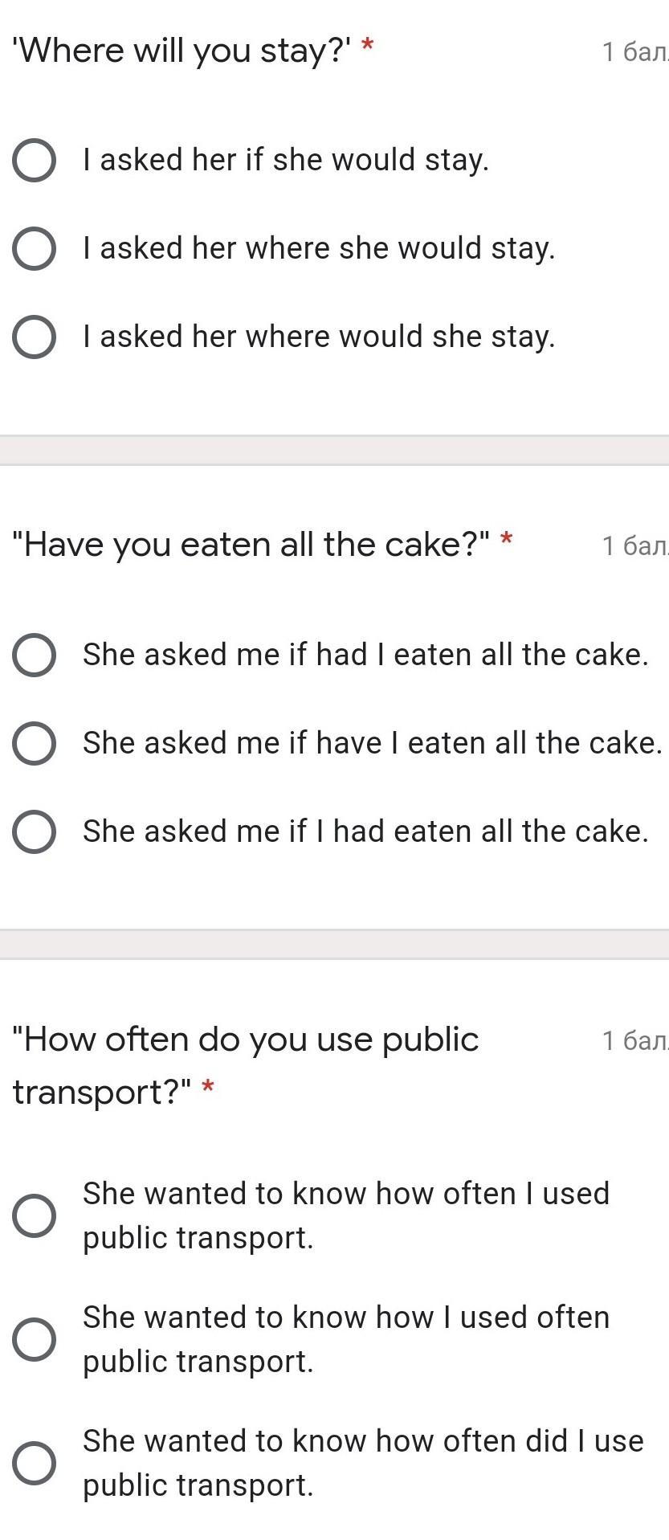Select radio button for 'I asked her if she would stay.'
Viewport: 669px width, 1540px height.
34,161
